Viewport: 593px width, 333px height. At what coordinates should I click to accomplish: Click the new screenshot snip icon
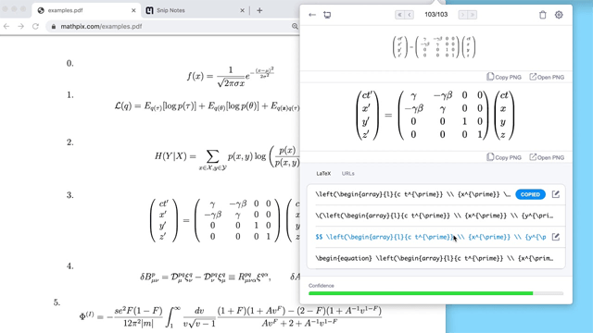point(327,15)
